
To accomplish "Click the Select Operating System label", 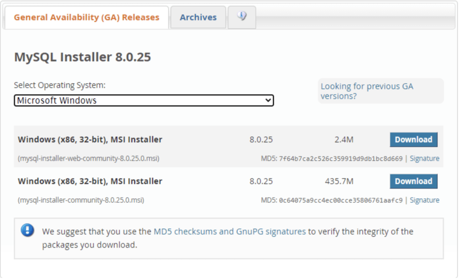I will point(59,85).
